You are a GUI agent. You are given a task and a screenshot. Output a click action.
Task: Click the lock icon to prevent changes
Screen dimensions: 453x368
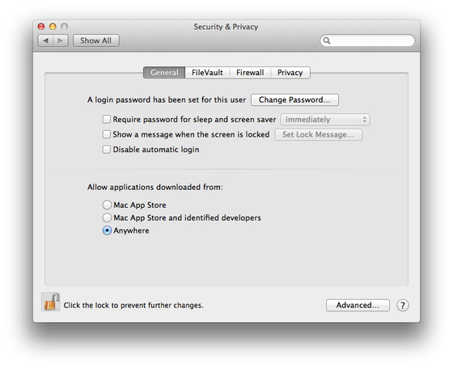point(51,302)
